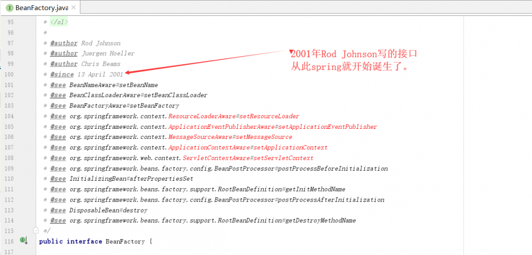The height and width of the screenshot is (255, 532).
Task: Click RootBeanDefinition#getInitMethodName reference
Action: pyautogui.click(x=281, y=189)
